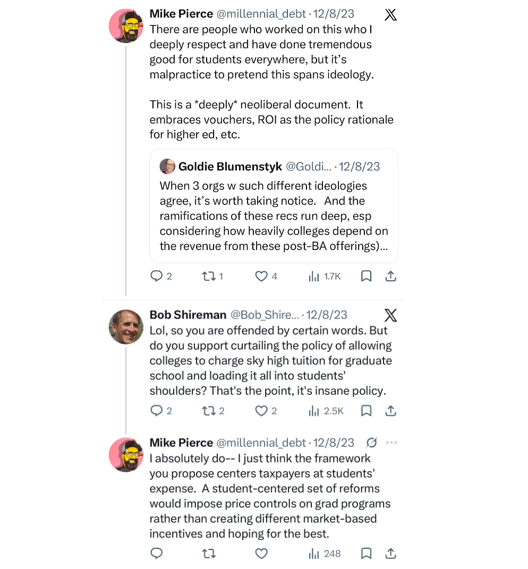Toggle the retweet on Bob Shireman's post
Image resolution: width=528 pixels, height=569 pixels.
[x=209, y=410]
